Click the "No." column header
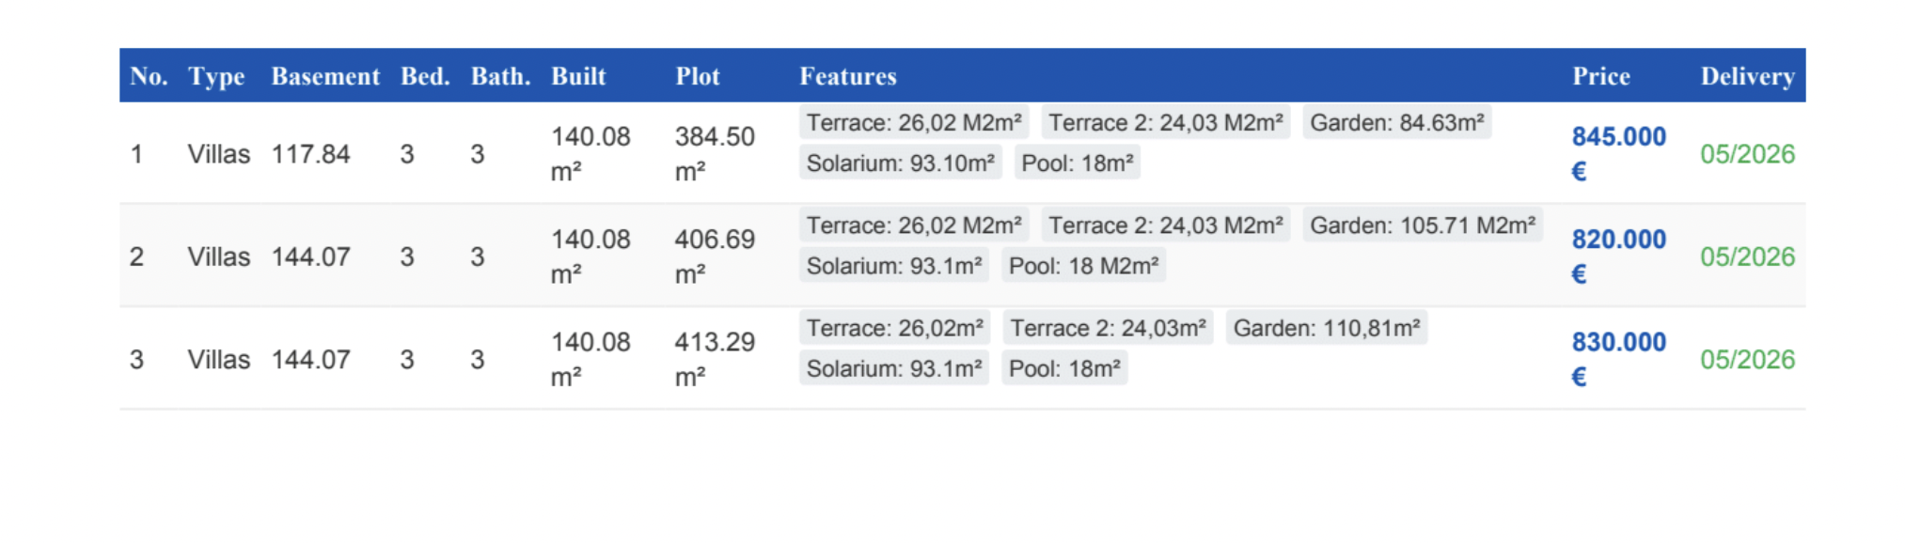The width and height of the screenshot is (1905, 543). click(x=149, y=76)
